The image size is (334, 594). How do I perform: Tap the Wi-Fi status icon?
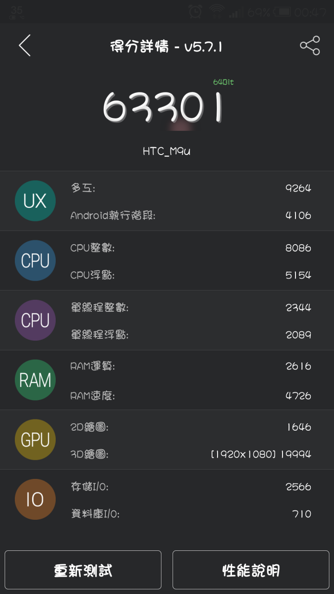(217, 12)
